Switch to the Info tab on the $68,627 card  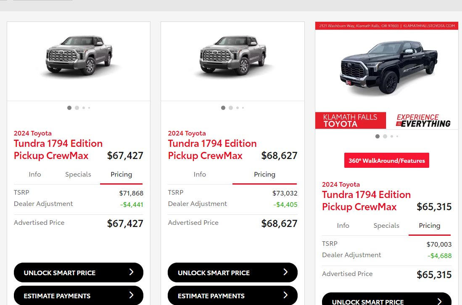point(200,175)
